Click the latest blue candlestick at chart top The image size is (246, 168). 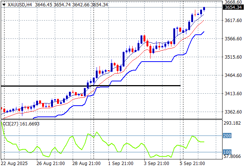point(204,9)
